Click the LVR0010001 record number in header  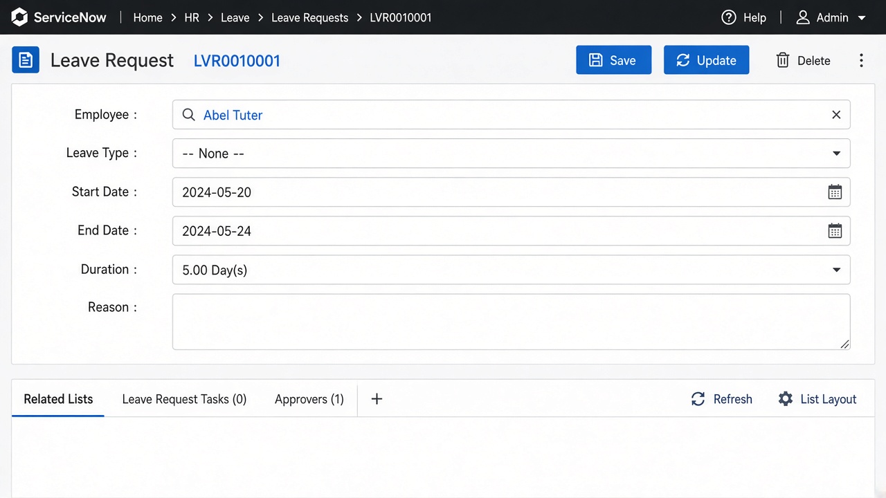point(237,60)
